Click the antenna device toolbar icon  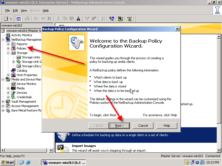point(129,19)
